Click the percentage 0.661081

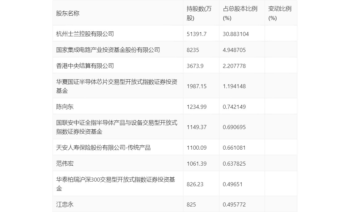[234, 148]
